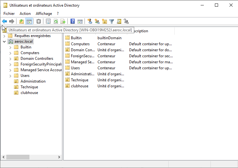Click the Back arrow in the toolbar
This screenshot has height=168, width=238.
tap(4, 21)
